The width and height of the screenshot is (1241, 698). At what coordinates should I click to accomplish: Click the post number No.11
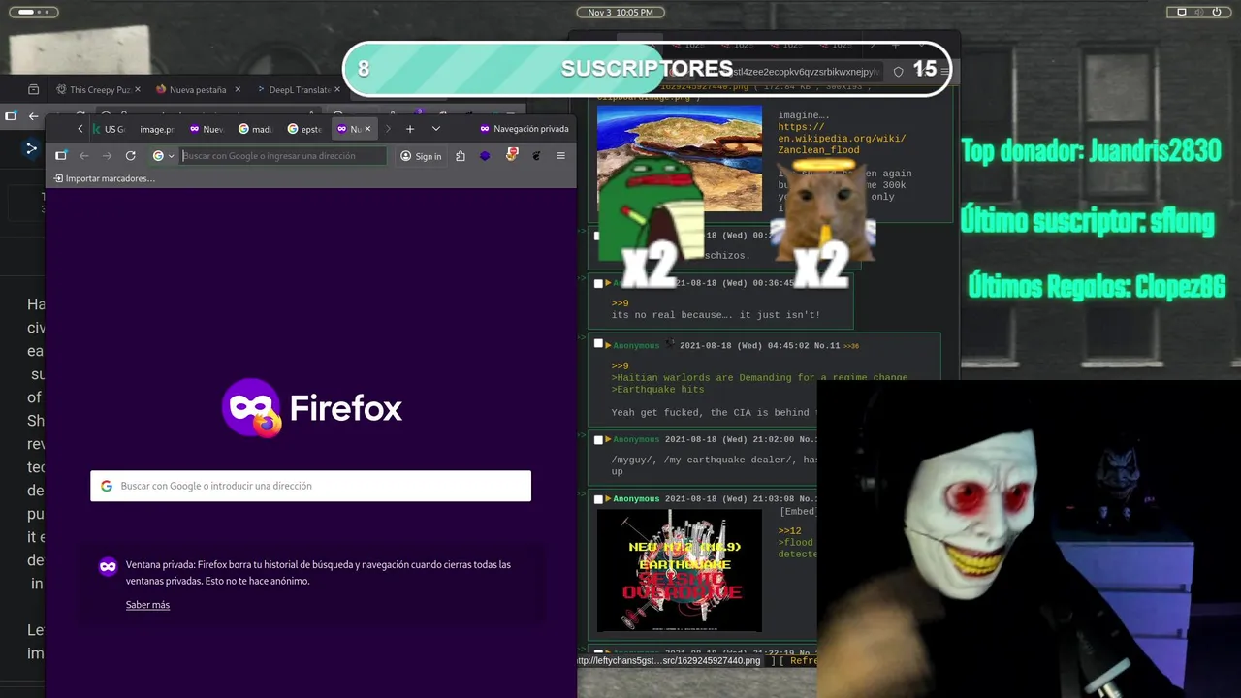tap(827, 346)
